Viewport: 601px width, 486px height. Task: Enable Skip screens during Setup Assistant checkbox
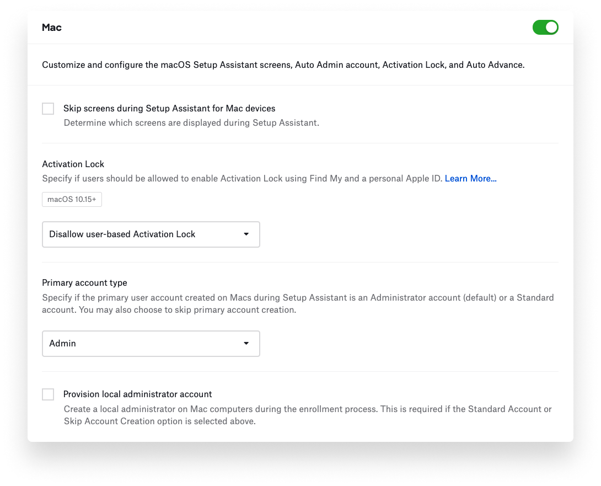coord(49,109)
